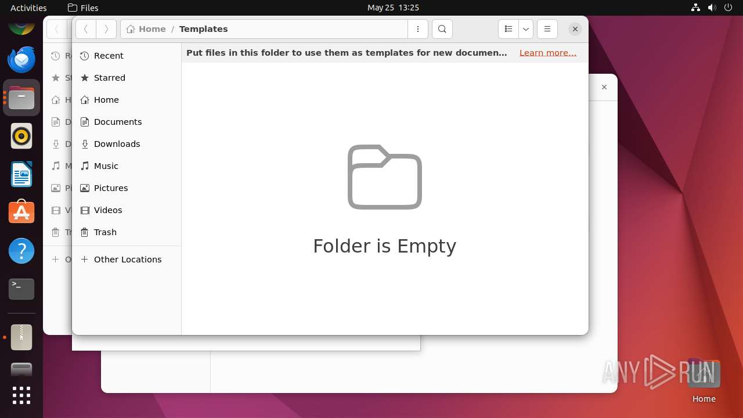Go forward with the right arrow button
The image size is (743, 418).
[106, 29]
